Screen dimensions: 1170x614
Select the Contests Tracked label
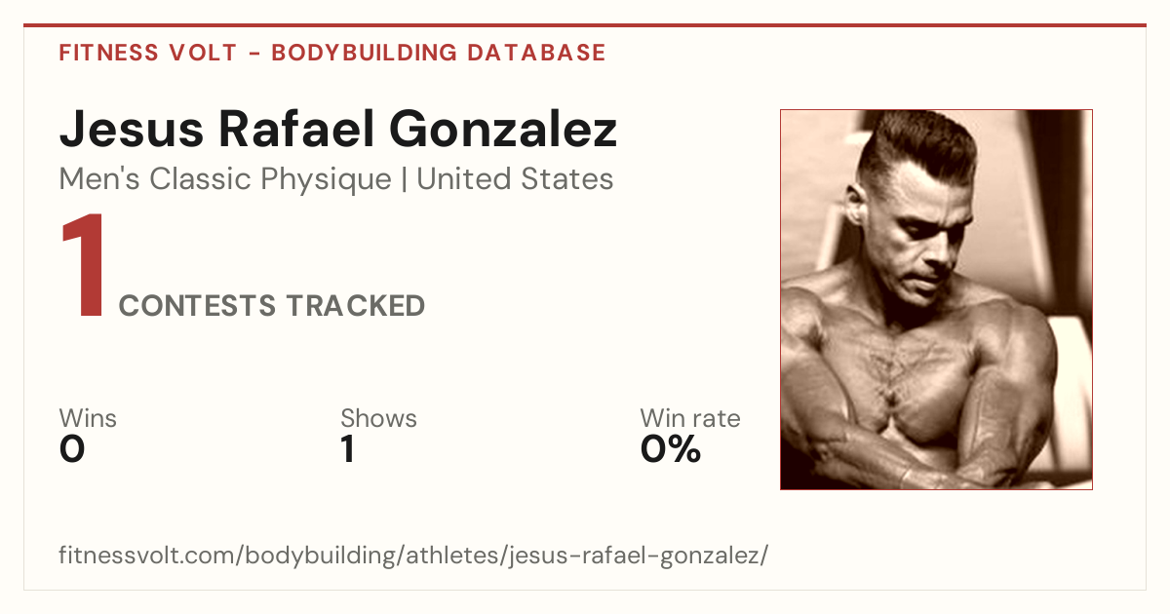[x=272, y=306]
